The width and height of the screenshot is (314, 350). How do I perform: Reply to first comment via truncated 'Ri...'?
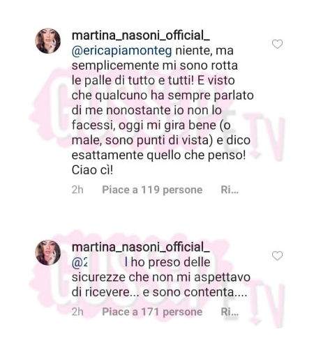pyautogui.click(x=230, y=190)
